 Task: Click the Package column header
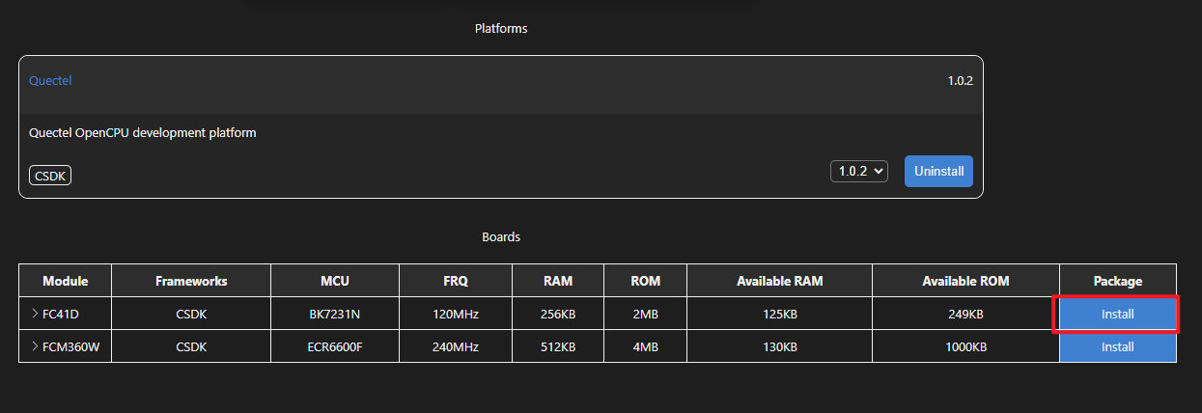coord(1117,281)
